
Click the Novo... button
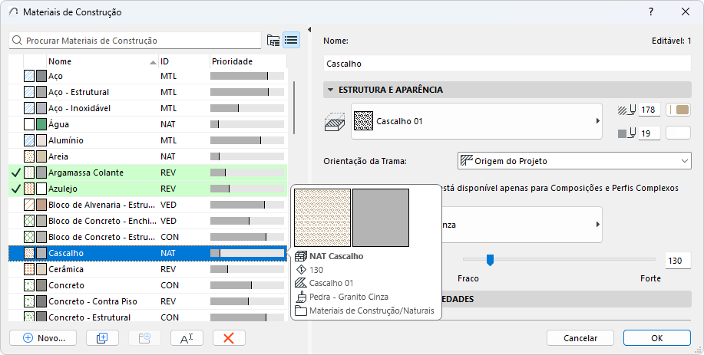point(43,338)
